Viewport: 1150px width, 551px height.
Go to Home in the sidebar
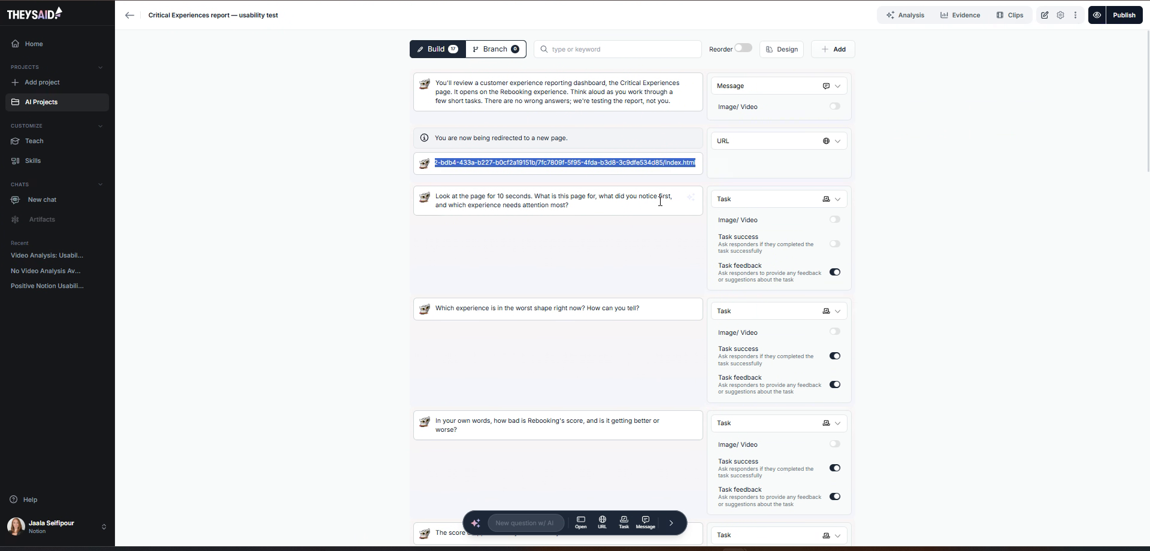[x=57, y=44]
